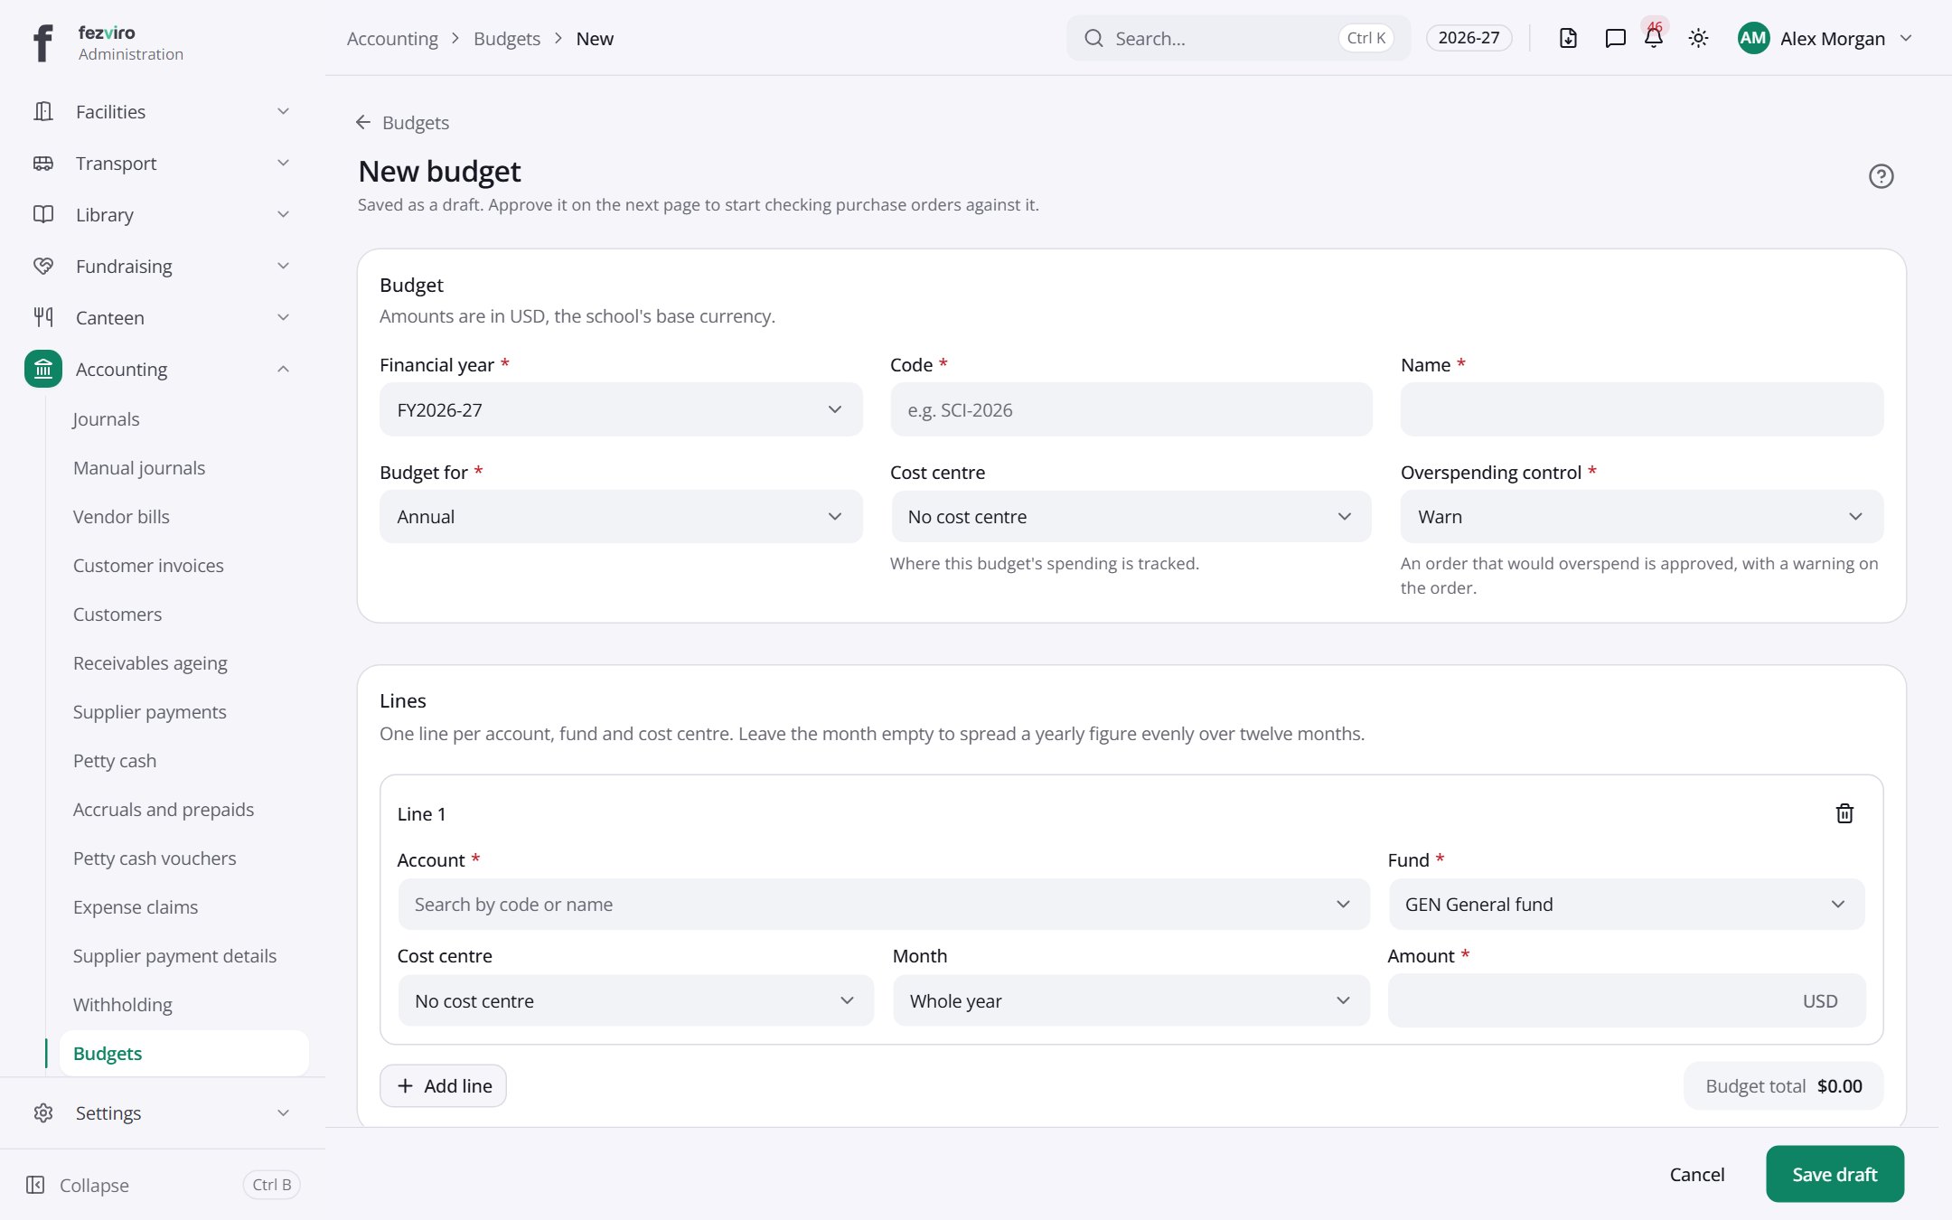Image resolution: width=1952 pixels, height=1220 pixels.
Task: Open the notifications bell
Action: tap(1654, 38)
